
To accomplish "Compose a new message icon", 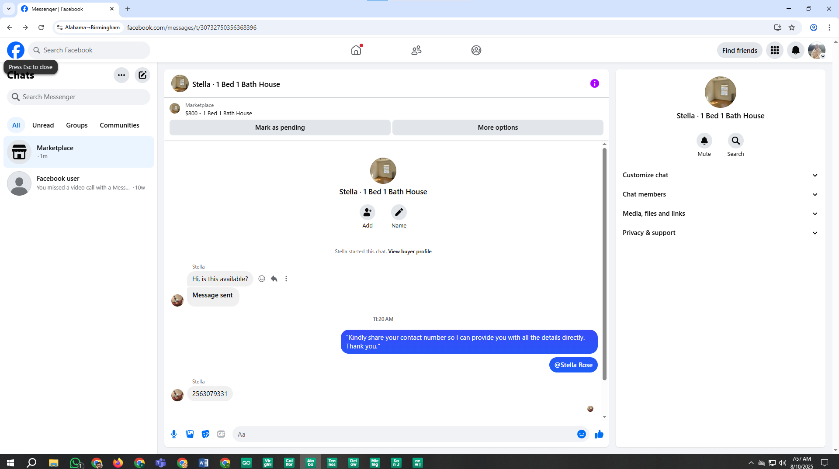I will pyautogui.click(x=142, y=75).
